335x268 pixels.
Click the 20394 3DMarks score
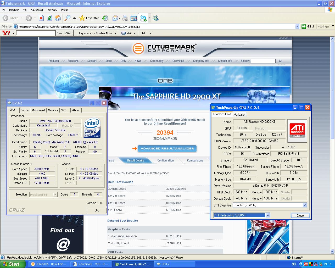click(x=165, y=132)
